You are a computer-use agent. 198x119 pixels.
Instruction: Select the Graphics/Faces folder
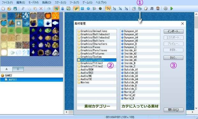pyautogui.click(x=97, y=47)
